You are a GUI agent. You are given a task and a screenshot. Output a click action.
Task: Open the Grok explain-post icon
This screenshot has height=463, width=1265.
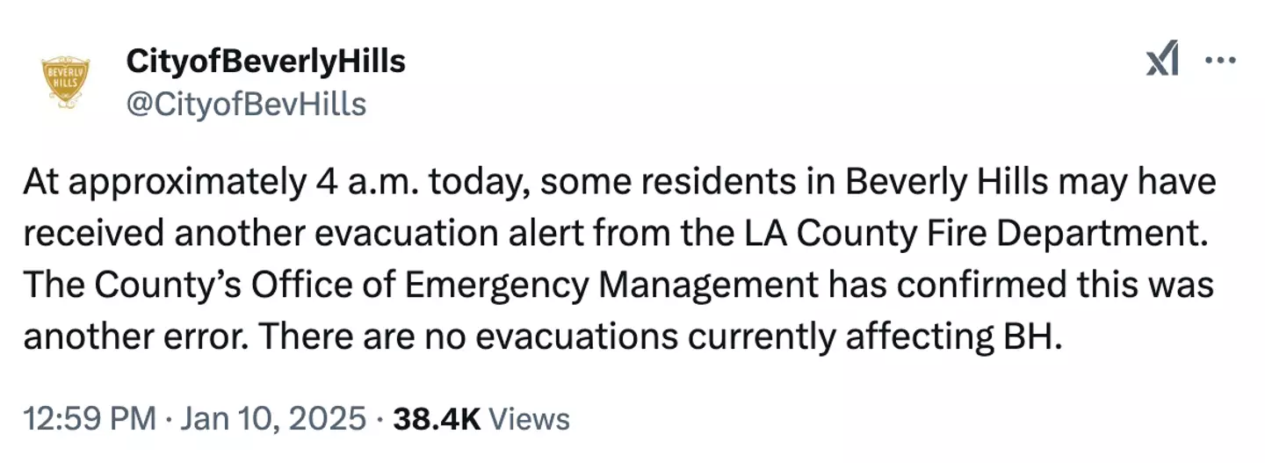(x=1162, y=62)
